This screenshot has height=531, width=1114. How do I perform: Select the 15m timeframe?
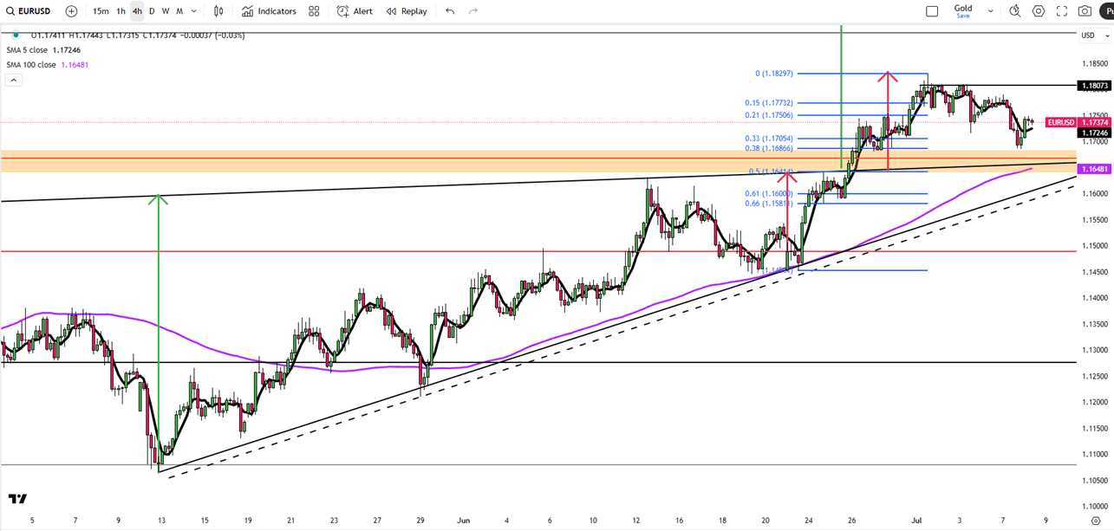tap(101, 11)
